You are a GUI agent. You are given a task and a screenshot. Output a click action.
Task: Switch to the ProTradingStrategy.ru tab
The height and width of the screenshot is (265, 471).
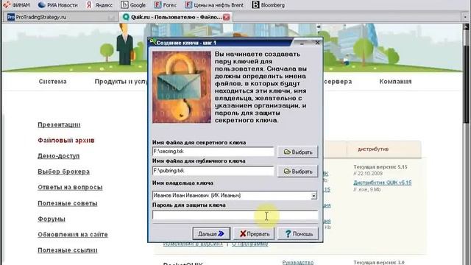coord(60,17)
